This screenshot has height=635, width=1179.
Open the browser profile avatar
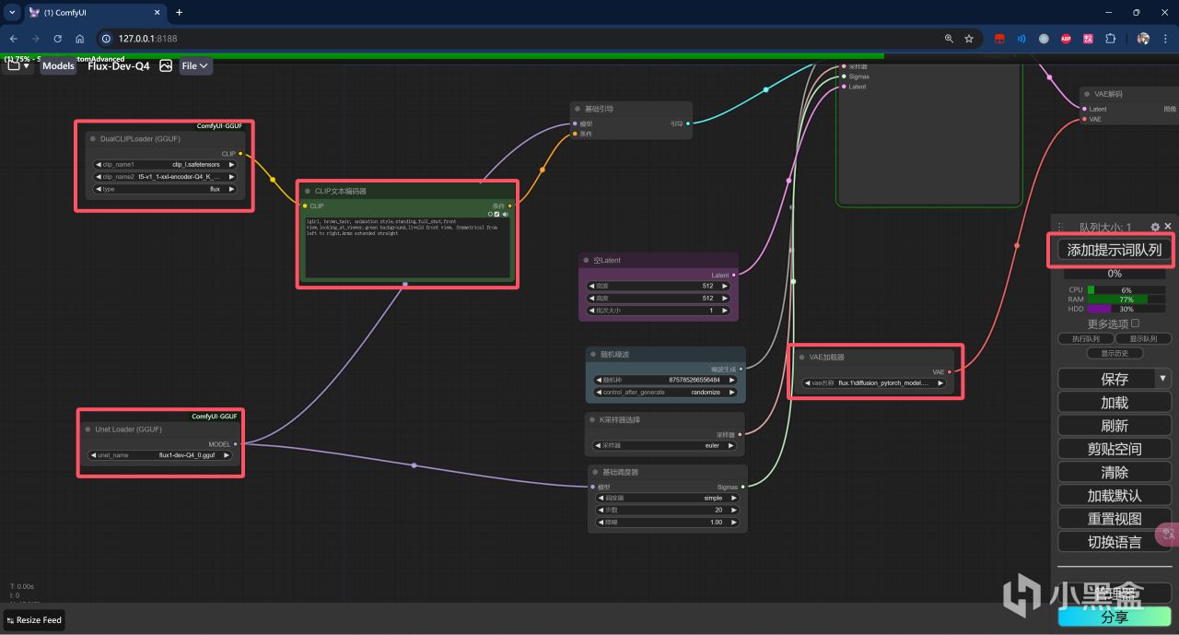click(1143, 39)
